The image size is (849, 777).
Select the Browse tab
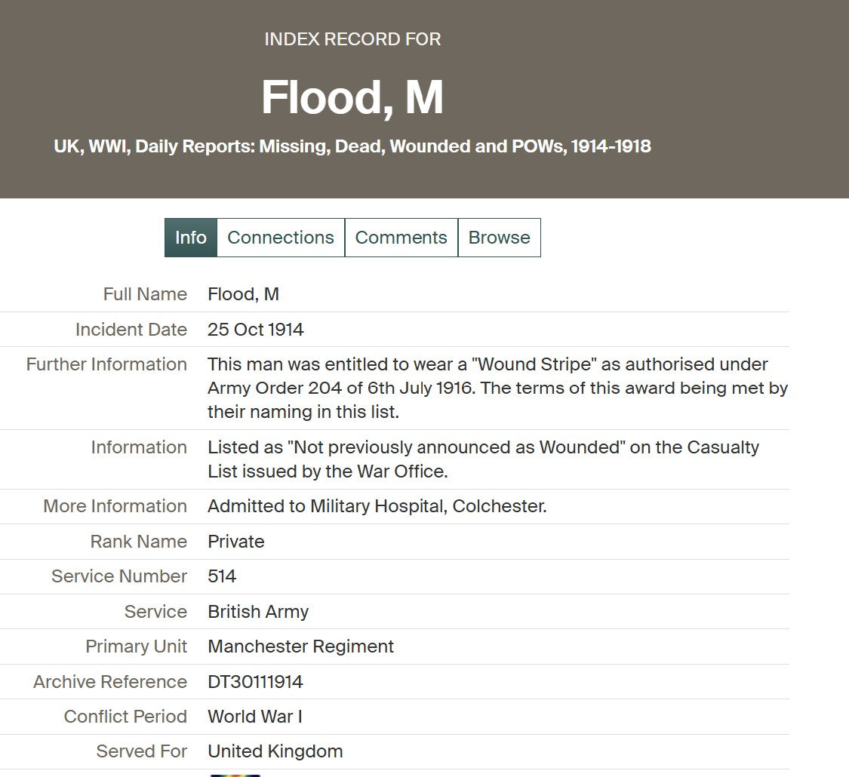pos(500,238)
